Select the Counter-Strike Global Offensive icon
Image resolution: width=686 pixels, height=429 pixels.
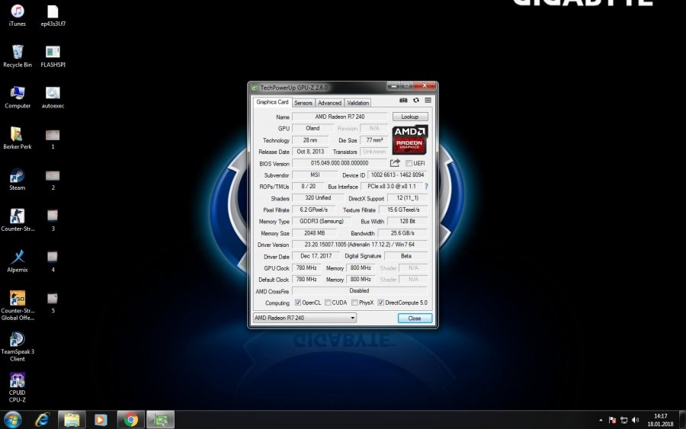[18, 306]
